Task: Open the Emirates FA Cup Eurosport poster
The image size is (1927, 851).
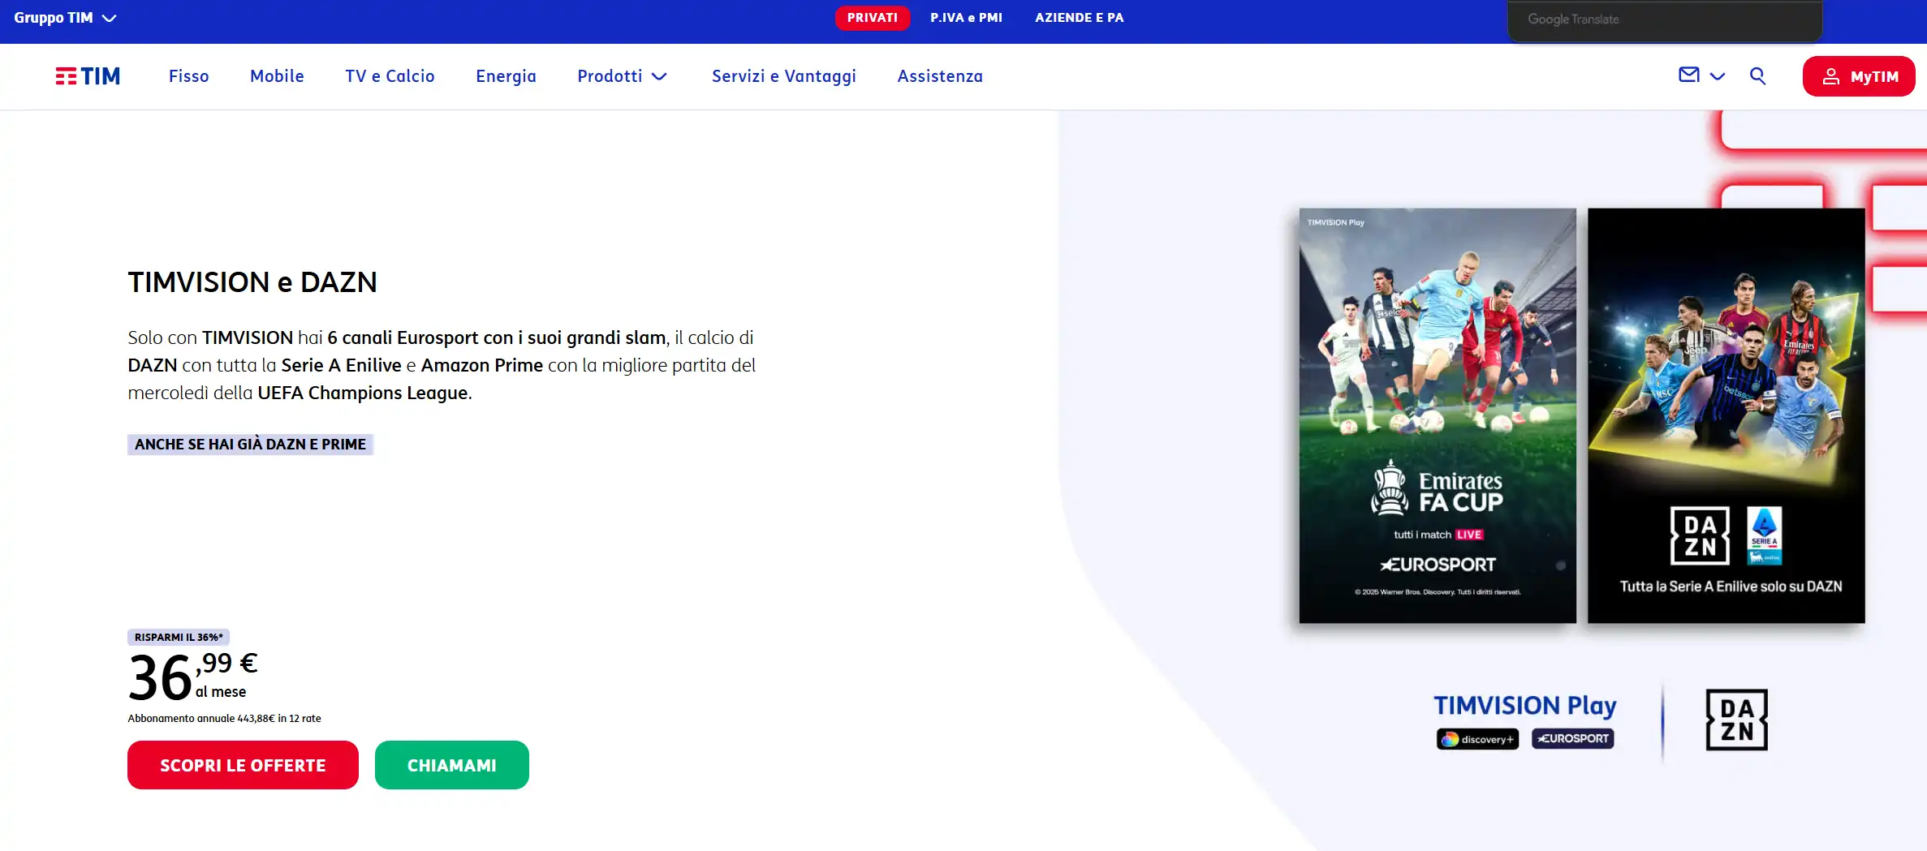Action: (1438, 415)
